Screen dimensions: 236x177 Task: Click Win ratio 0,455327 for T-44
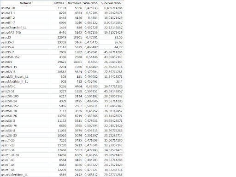[x=91, y=165]
